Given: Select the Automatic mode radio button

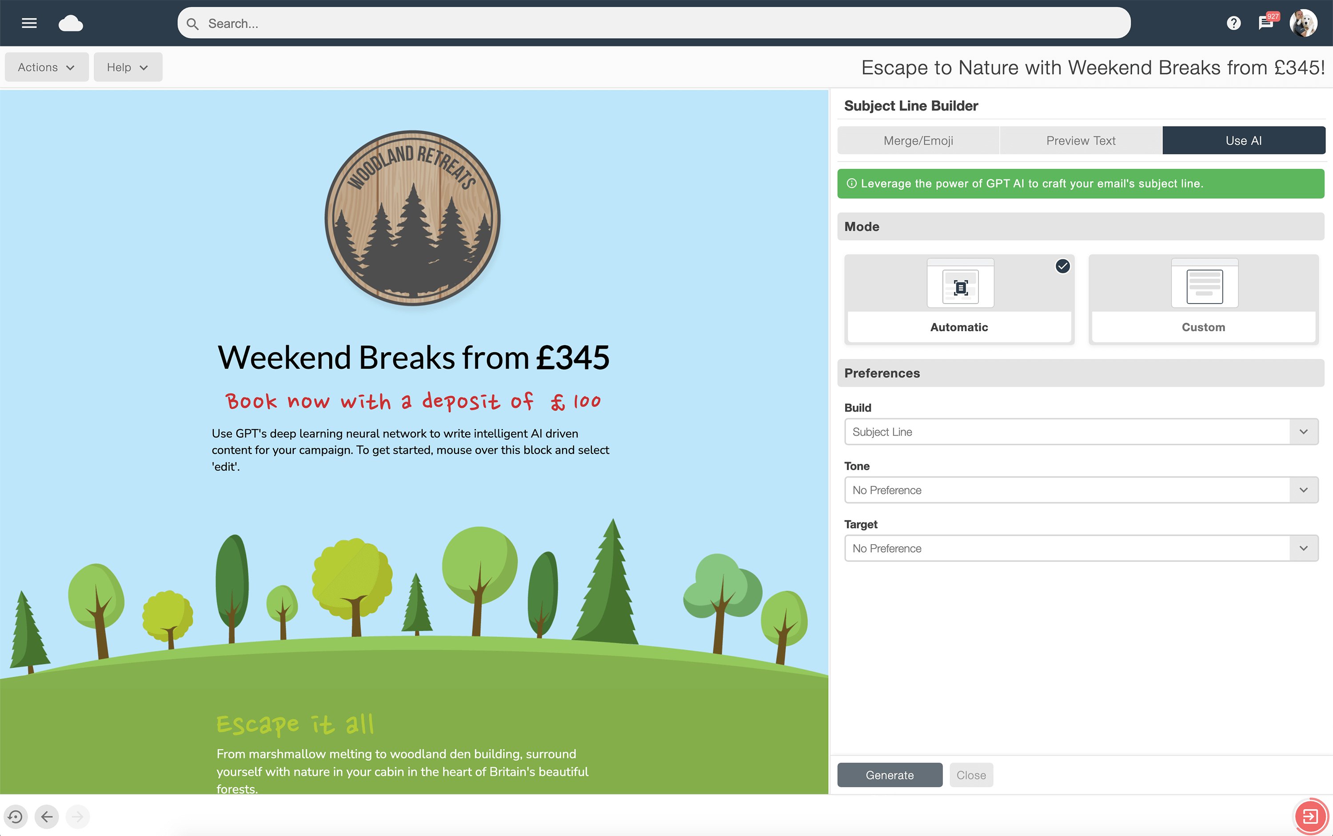Looking at the screenshot, I should (1063, 266).
